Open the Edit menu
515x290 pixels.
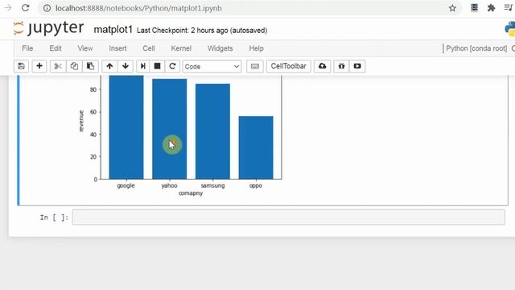pos(56,48)
